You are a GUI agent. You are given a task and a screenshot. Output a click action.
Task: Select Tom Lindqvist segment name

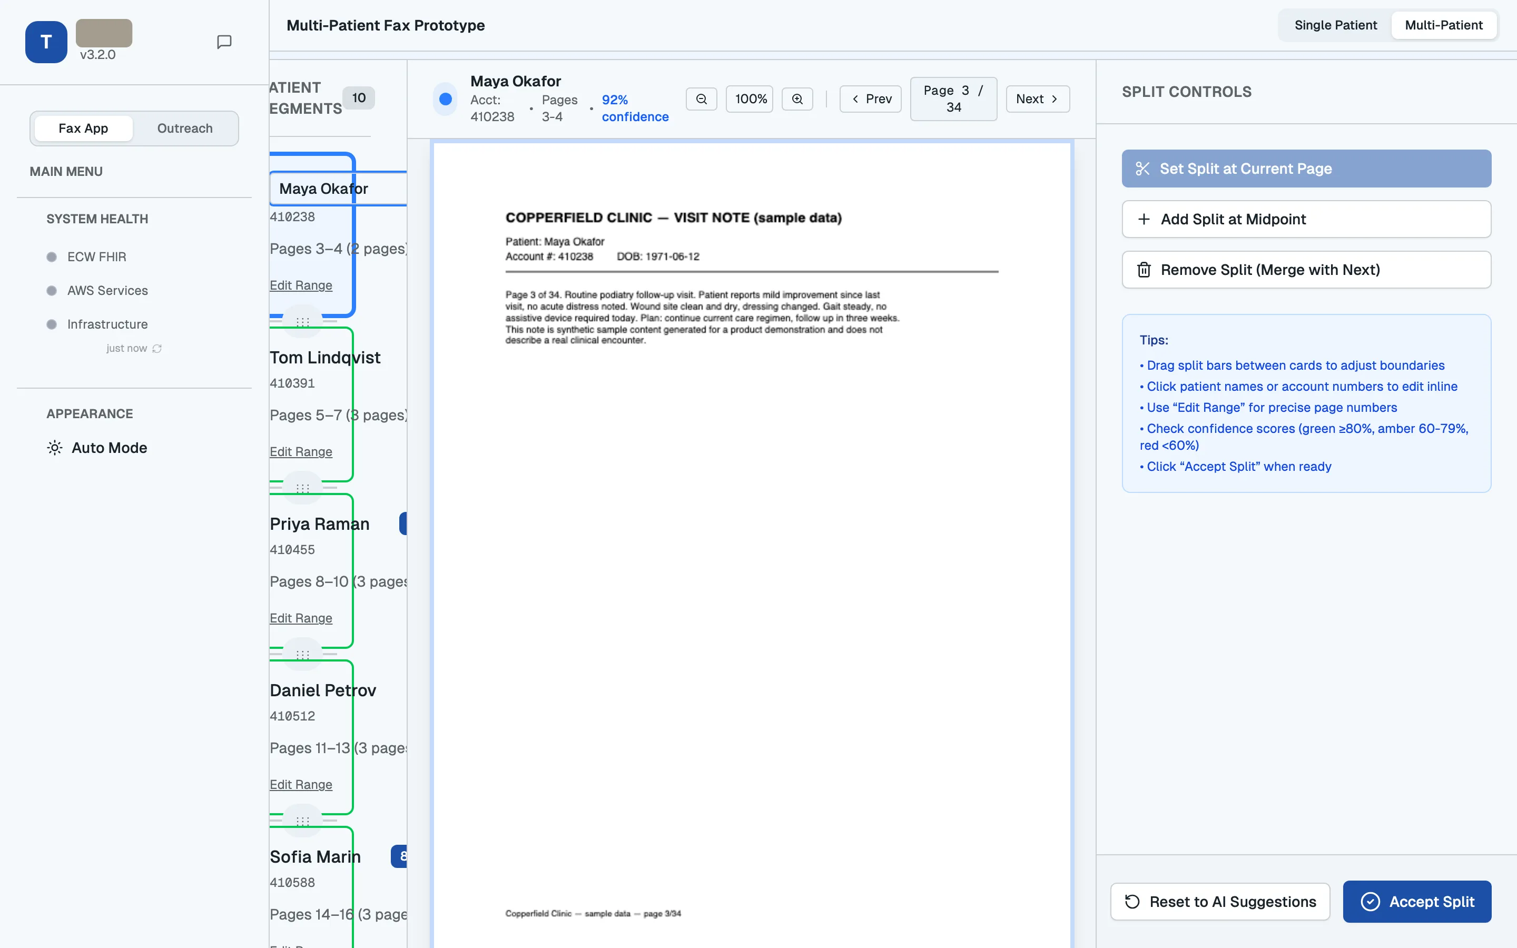(324, 358)
